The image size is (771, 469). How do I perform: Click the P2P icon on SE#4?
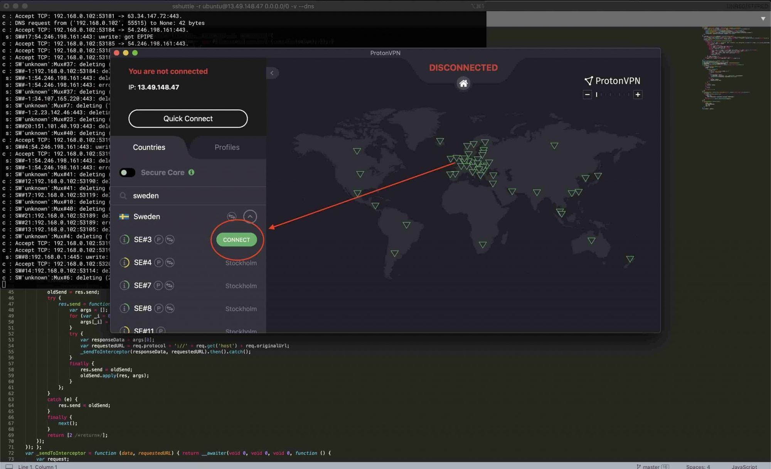click(170, 262)
